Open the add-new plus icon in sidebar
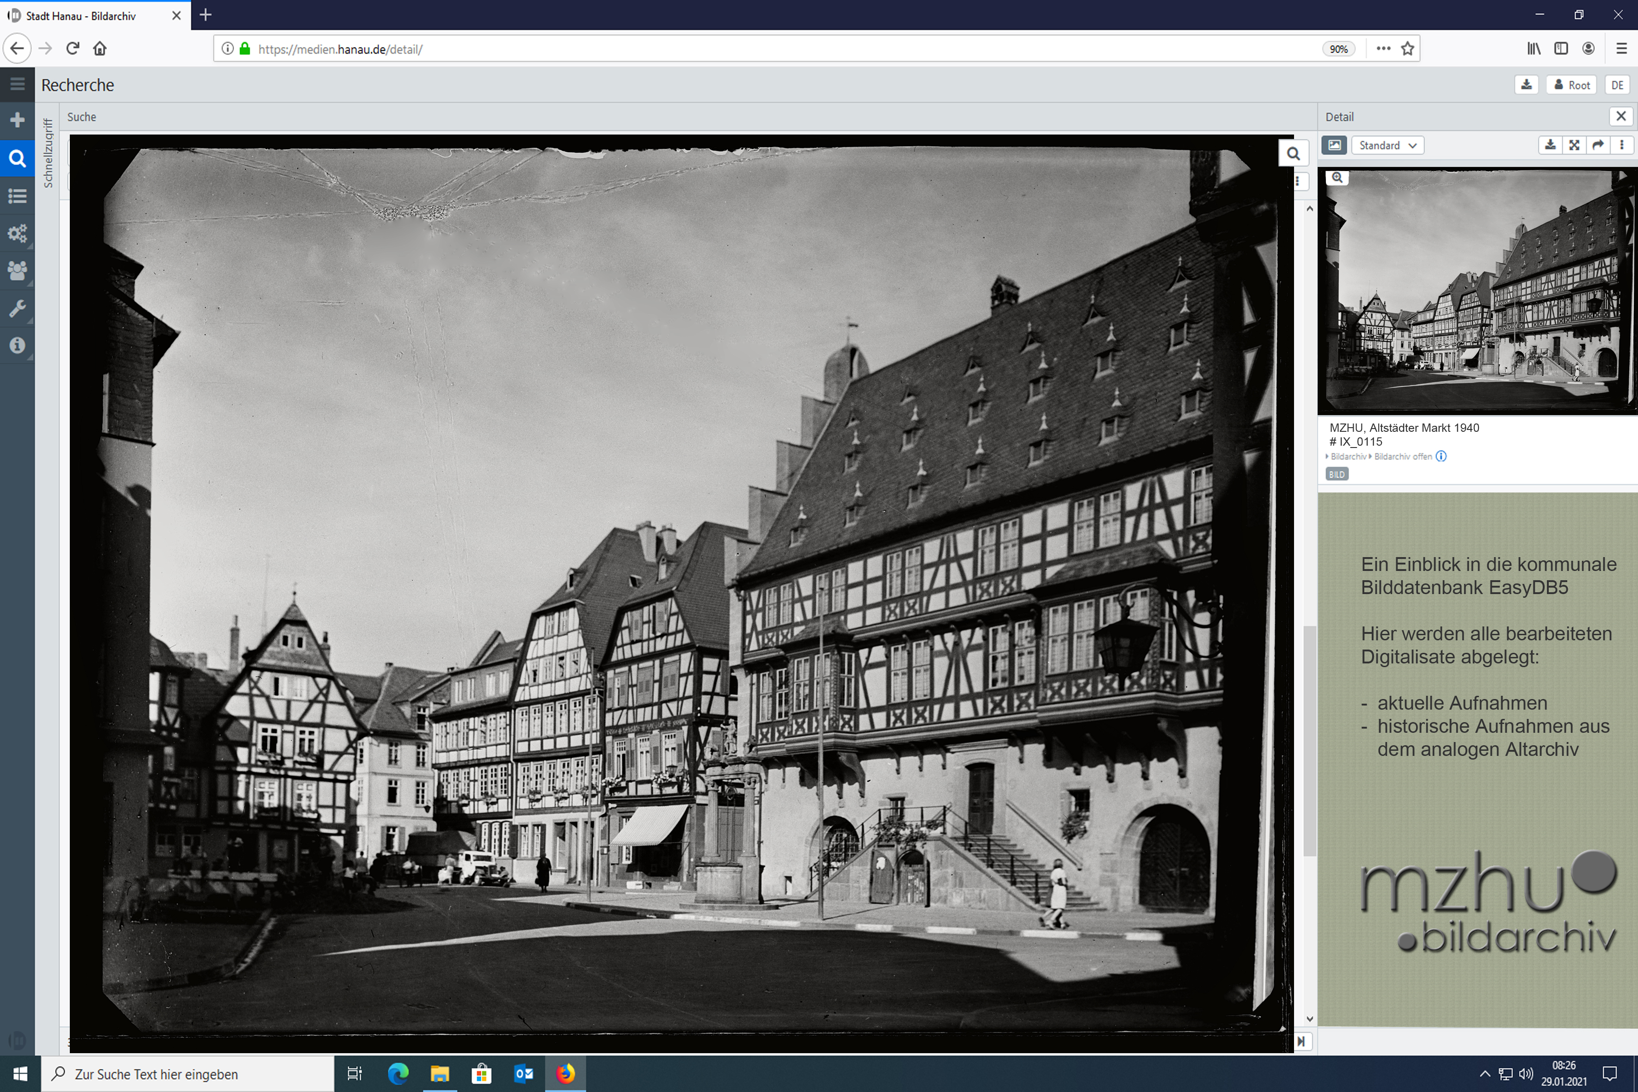The image size is (1638, 1092). point(18,121)
